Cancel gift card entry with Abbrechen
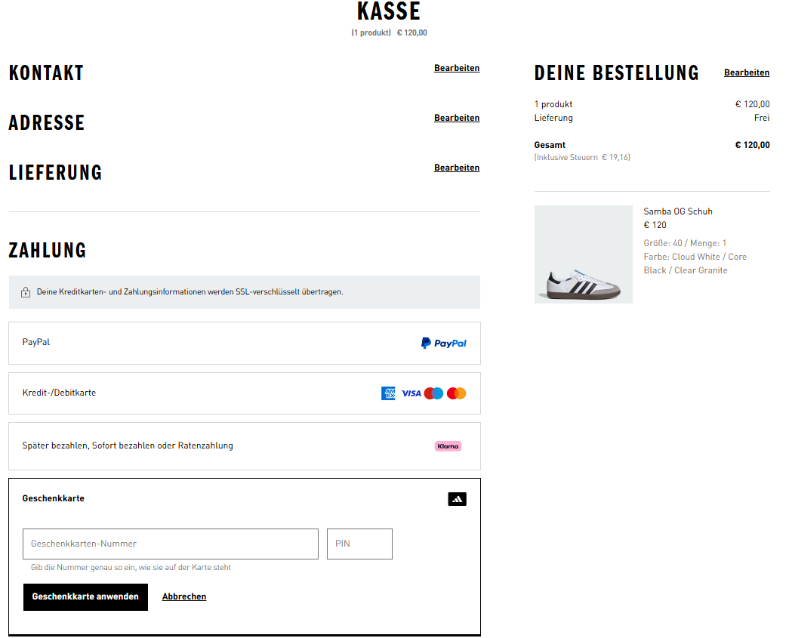Viewport: 789px width, 638px height. click(x=184, y=597)
